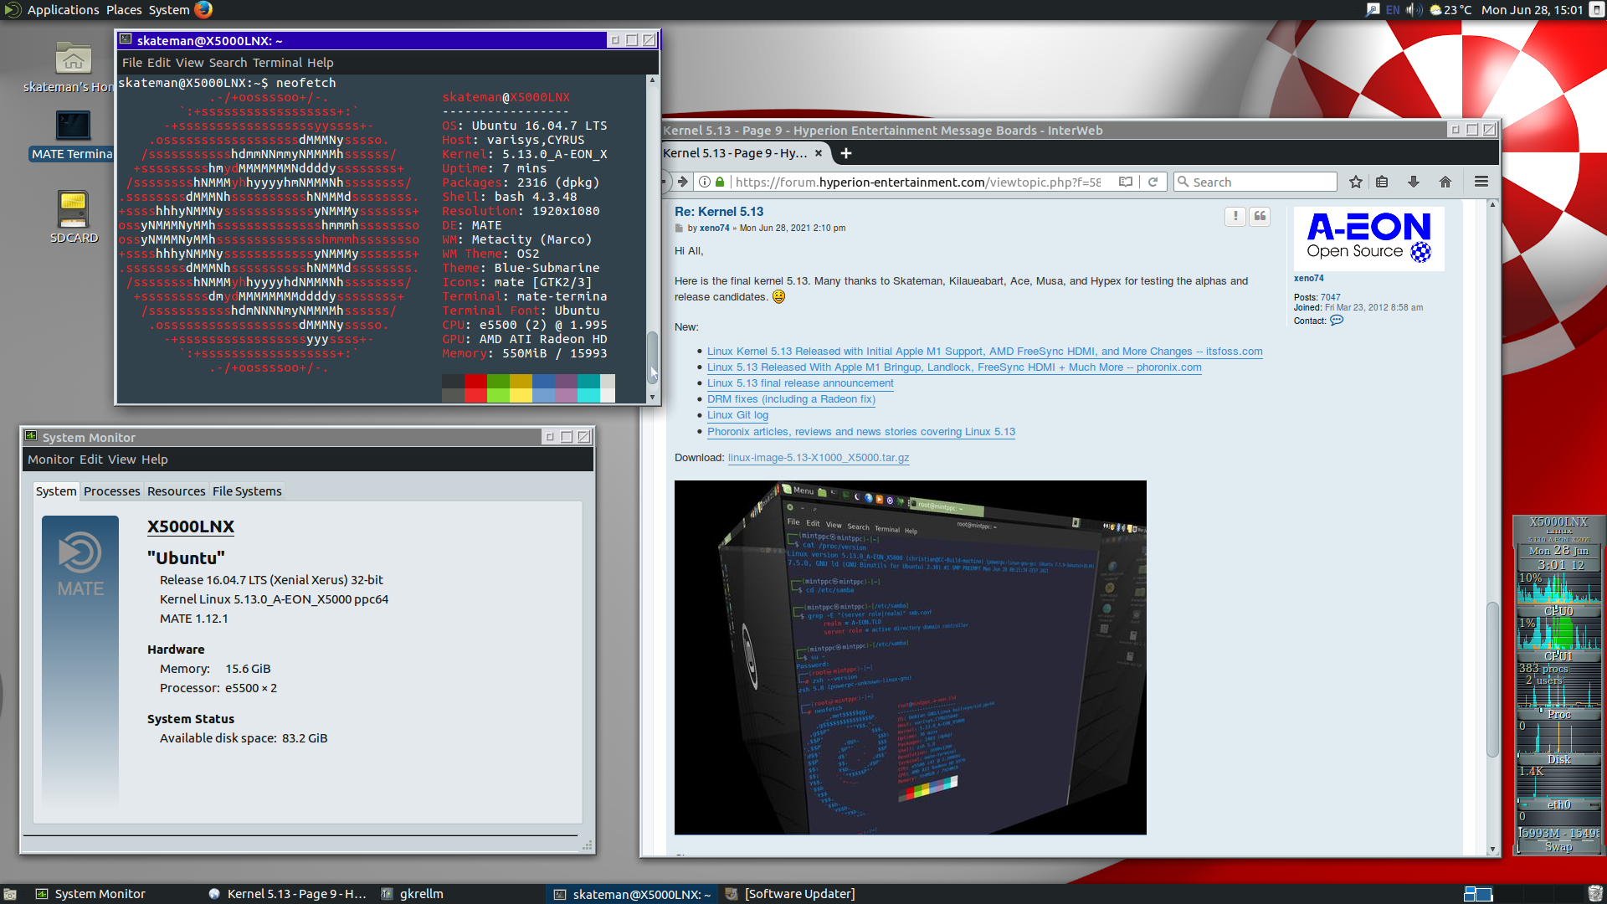Click the browser page vertical scrollbar
Screen dimensions: 1607x904
(x=1492, y=679)
